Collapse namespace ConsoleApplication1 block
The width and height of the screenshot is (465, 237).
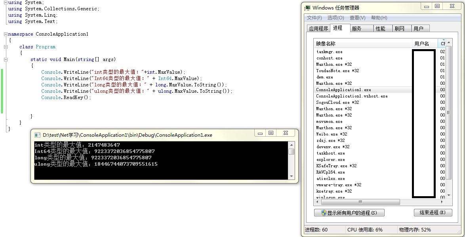click(6, 34)
